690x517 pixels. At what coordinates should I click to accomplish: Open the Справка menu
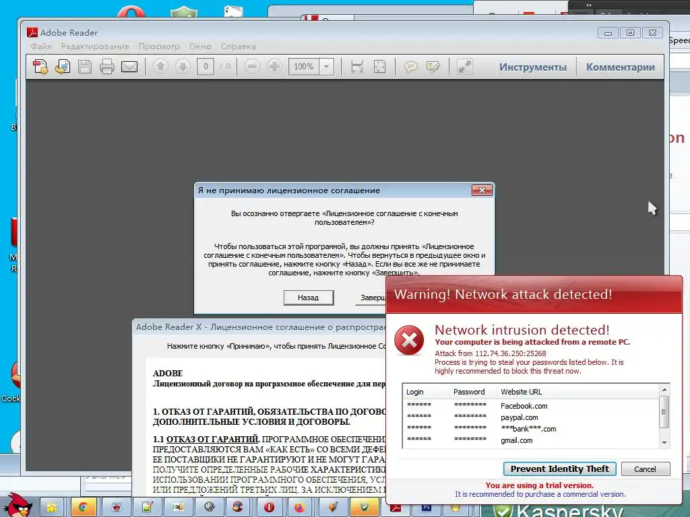click(x=238, y=46)
